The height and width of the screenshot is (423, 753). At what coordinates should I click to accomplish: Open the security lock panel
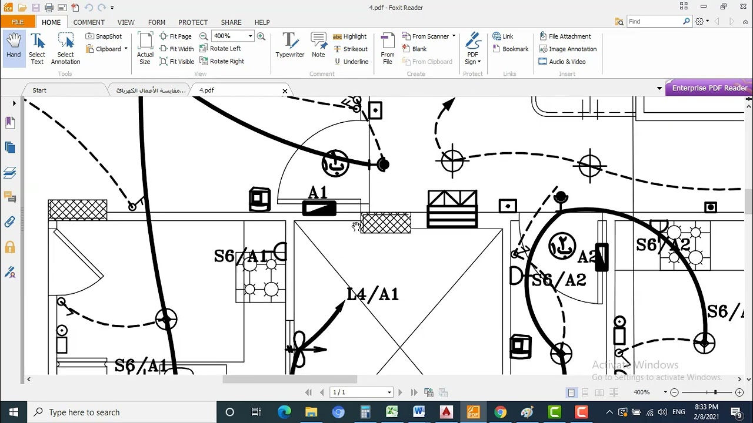point(9,247)
